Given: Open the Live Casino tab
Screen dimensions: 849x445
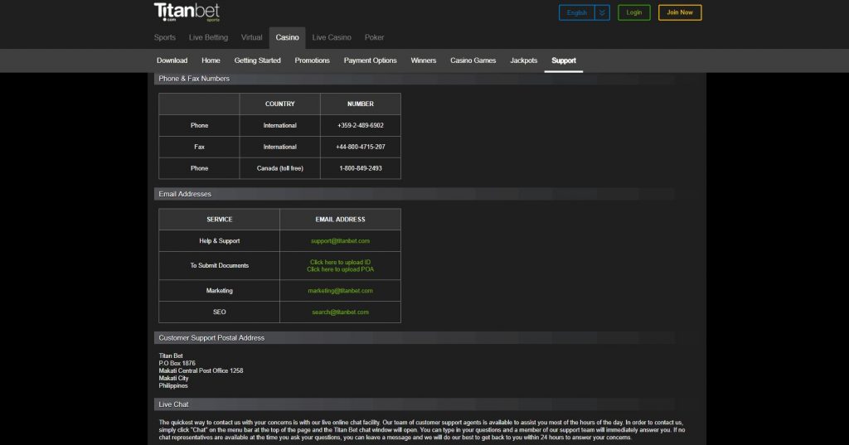Looking at the screenshot, I should (332, 37).
